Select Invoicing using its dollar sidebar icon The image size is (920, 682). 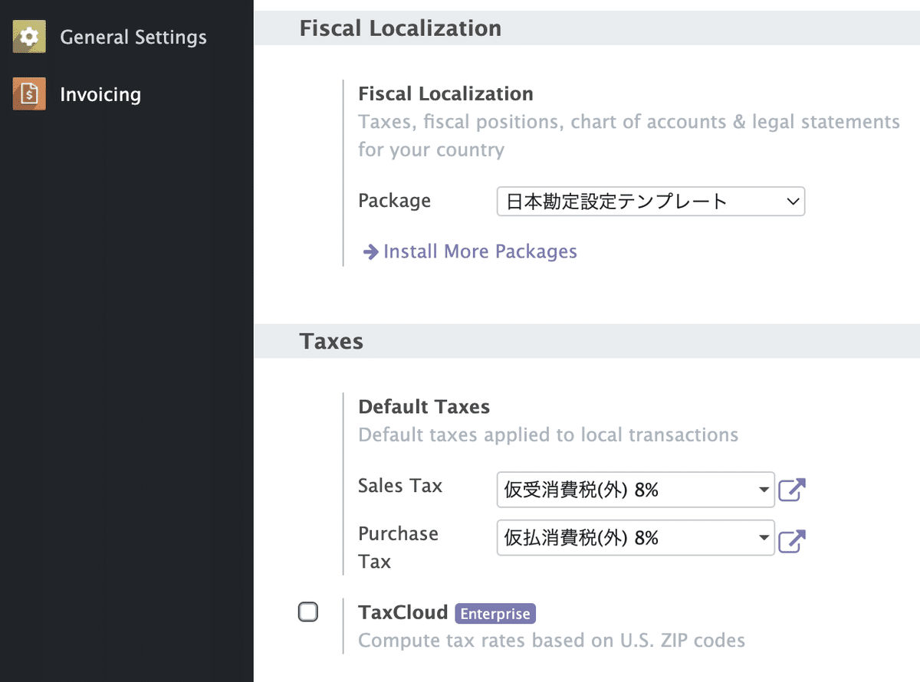[28, 93]
